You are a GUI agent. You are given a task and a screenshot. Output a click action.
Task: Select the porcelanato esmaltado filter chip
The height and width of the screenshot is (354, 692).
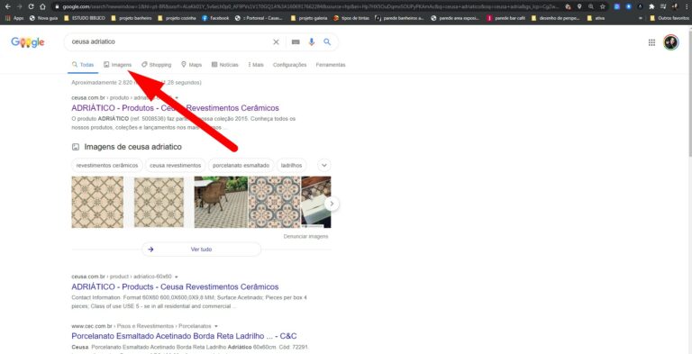click(241, 165)
